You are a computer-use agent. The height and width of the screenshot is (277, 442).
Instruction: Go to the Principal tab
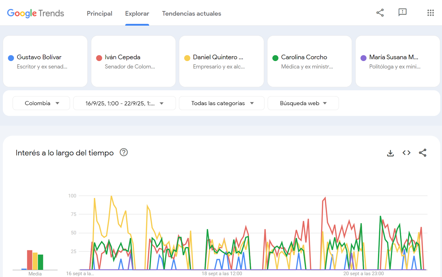(99, 14)
